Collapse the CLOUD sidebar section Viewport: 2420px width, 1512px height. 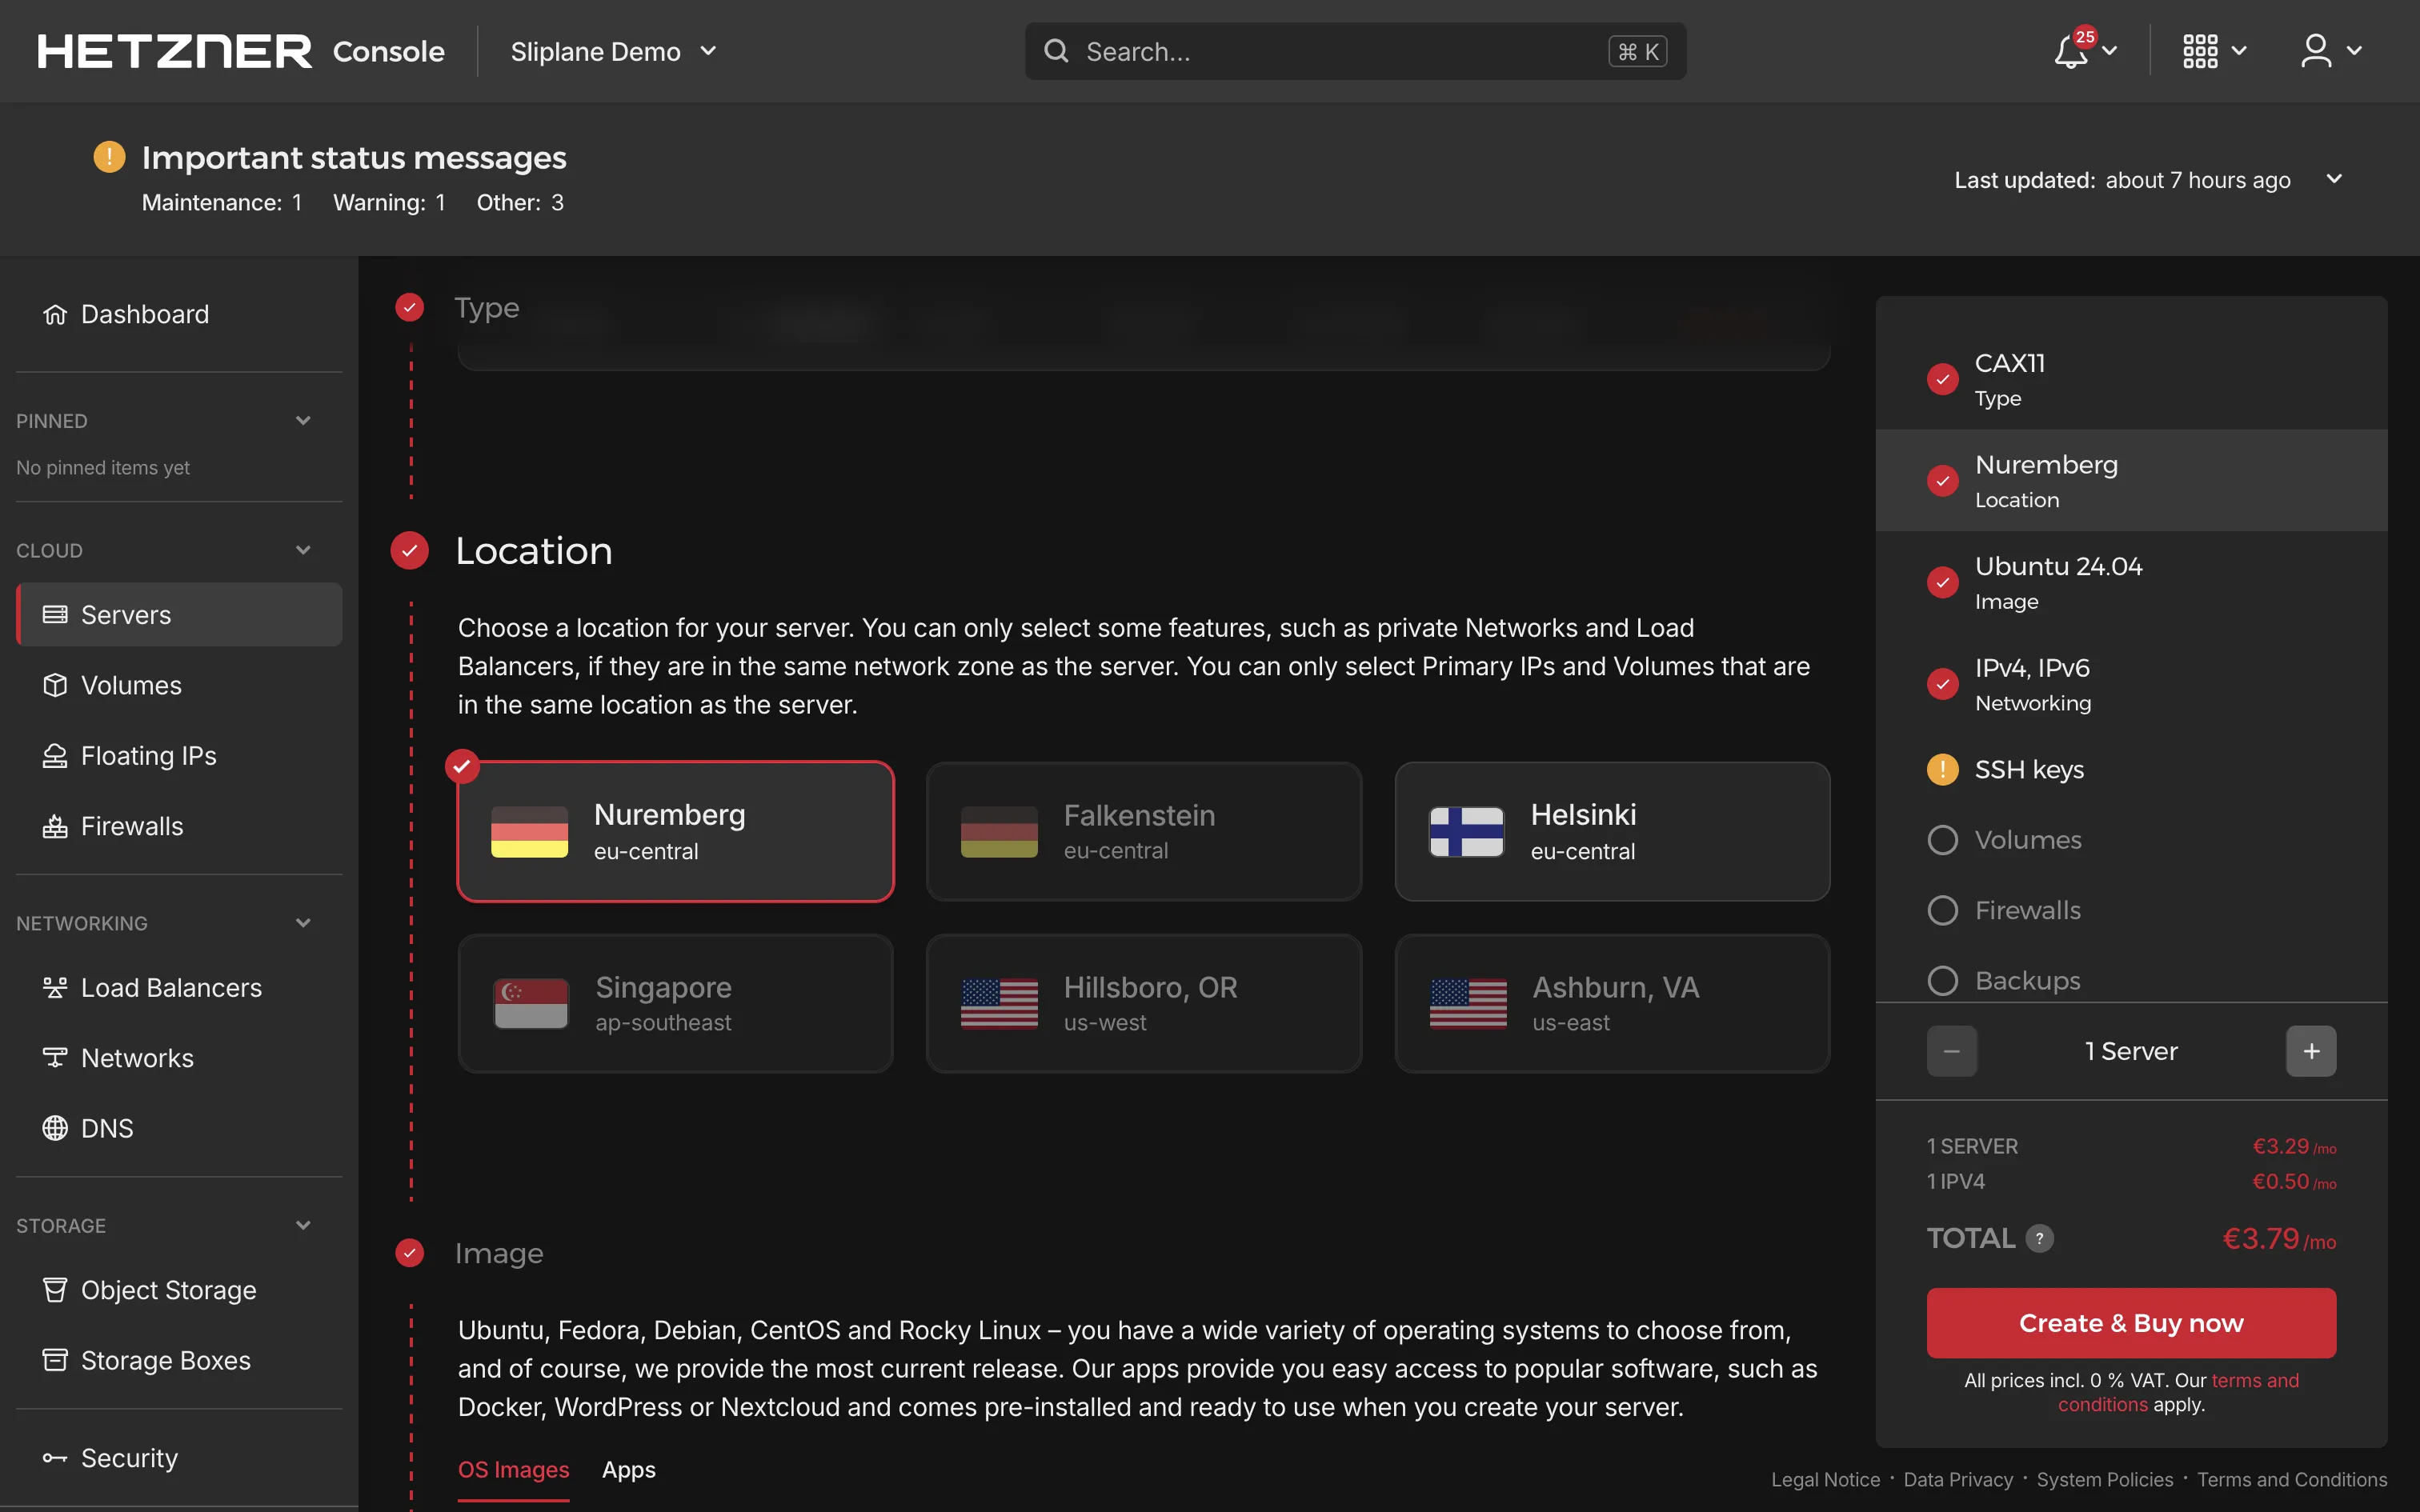303,550
